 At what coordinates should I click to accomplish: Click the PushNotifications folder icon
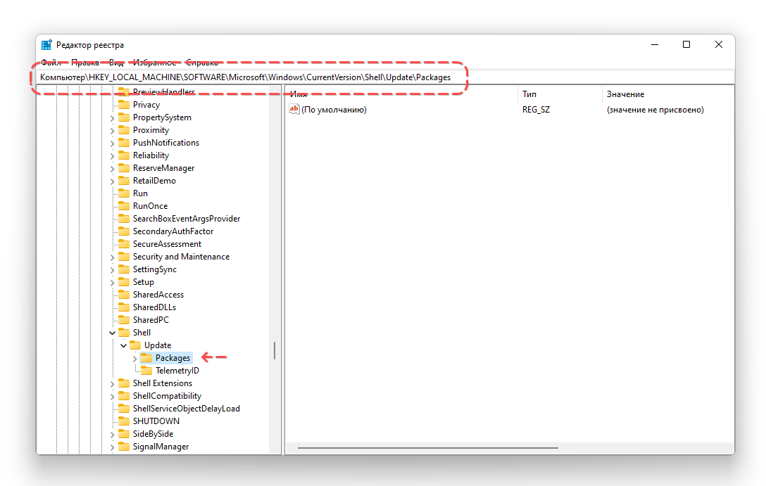tap(124, 143)
